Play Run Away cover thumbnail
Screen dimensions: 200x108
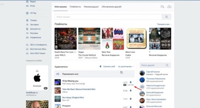click(x=58, y=99)
